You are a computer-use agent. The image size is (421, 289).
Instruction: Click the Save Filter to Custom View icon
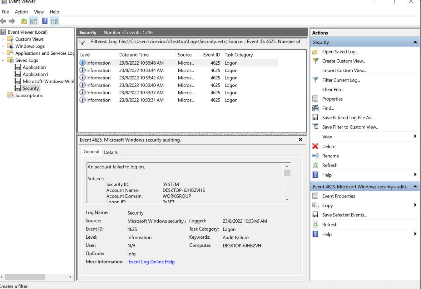point(316,127)
